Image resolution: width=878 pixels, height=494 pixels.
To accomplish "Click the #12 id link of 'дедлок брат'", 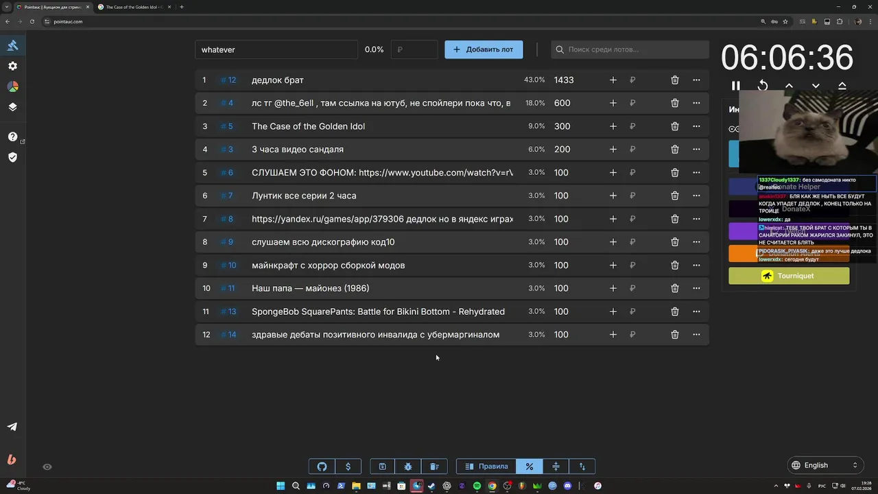I will point(228,80).
